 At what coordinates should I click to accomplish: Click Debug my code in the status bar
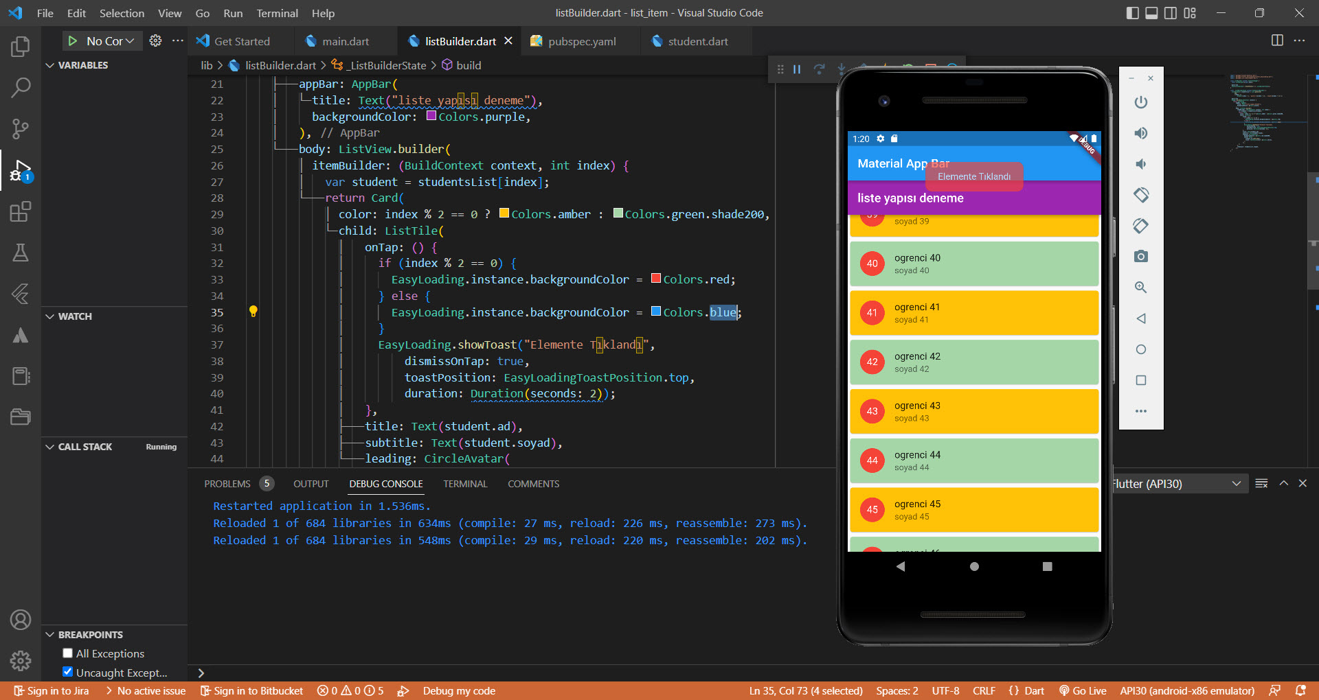click(458, 691)
